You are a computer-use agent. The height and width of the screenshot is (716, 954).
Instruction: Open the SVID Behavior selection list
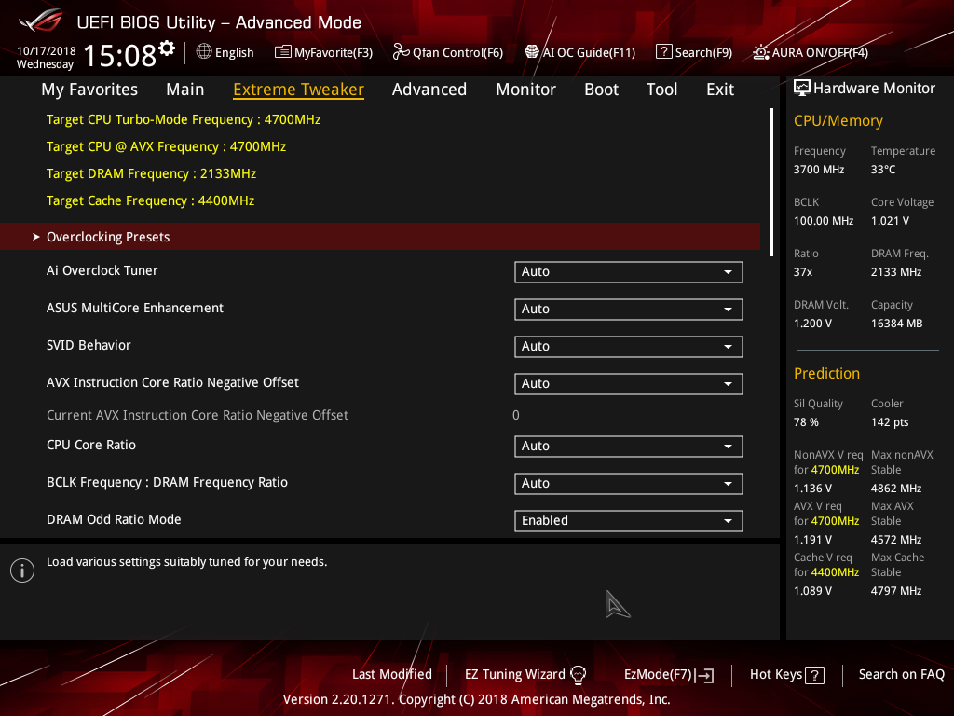(628, 346)
